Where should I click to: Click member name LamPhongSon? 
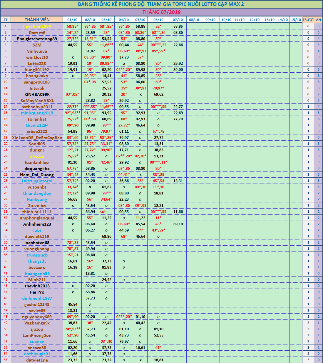point(37,335)
